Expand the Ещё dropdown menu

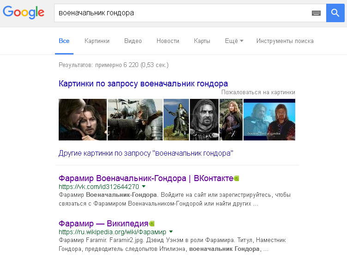coord(234,41)
